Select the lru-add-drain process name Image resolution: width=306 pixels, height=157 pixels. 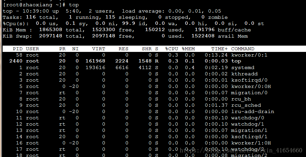point(253,111)
